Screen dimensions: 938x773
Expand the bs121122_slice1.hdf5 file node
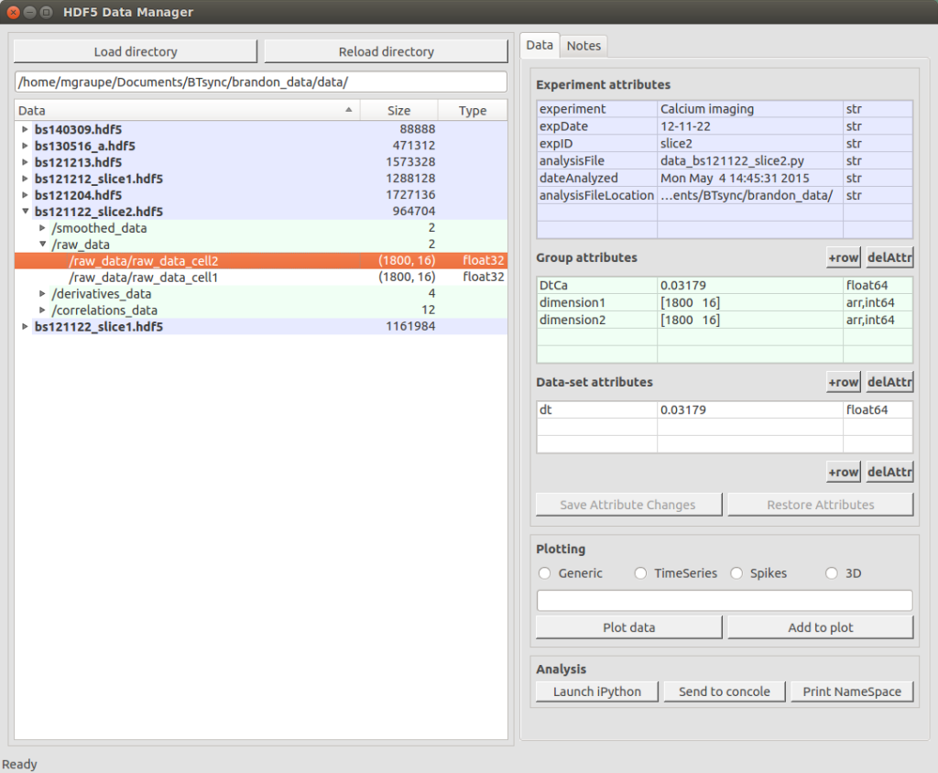click(x=25, y=327)
